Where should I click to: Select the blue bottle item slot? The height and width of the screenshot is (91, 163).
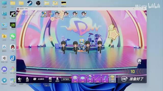105,79
